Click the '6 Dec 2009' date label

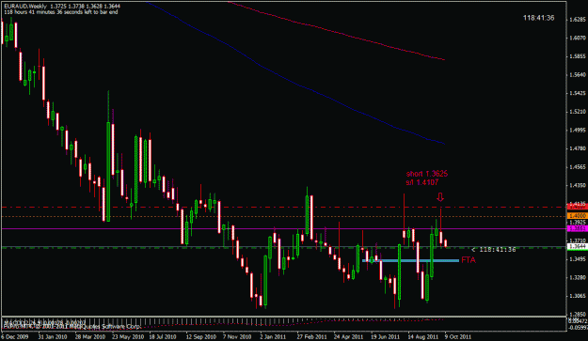15,336
